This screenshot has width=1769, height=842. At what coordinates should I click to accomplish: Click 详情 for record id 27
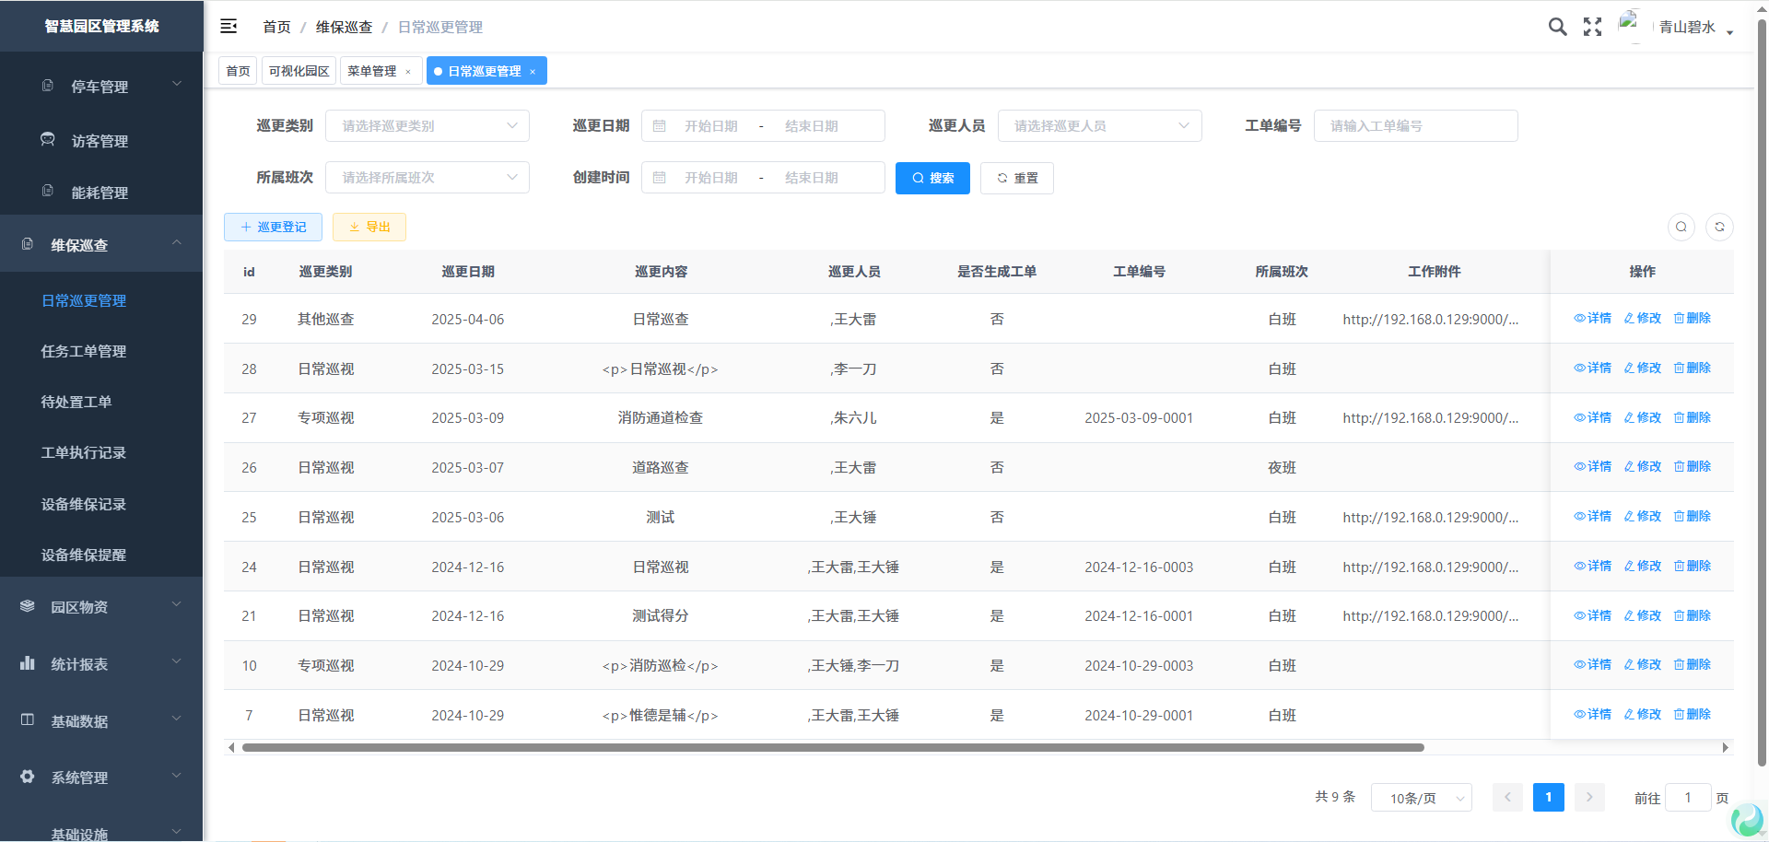[x=1593, y=417]
